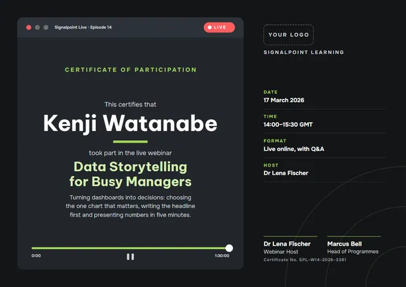Click the 'CERTIFICATE OF PARTICIPATION' heading
The width and height of the screenshot is (406, 287).
[131, 70]
